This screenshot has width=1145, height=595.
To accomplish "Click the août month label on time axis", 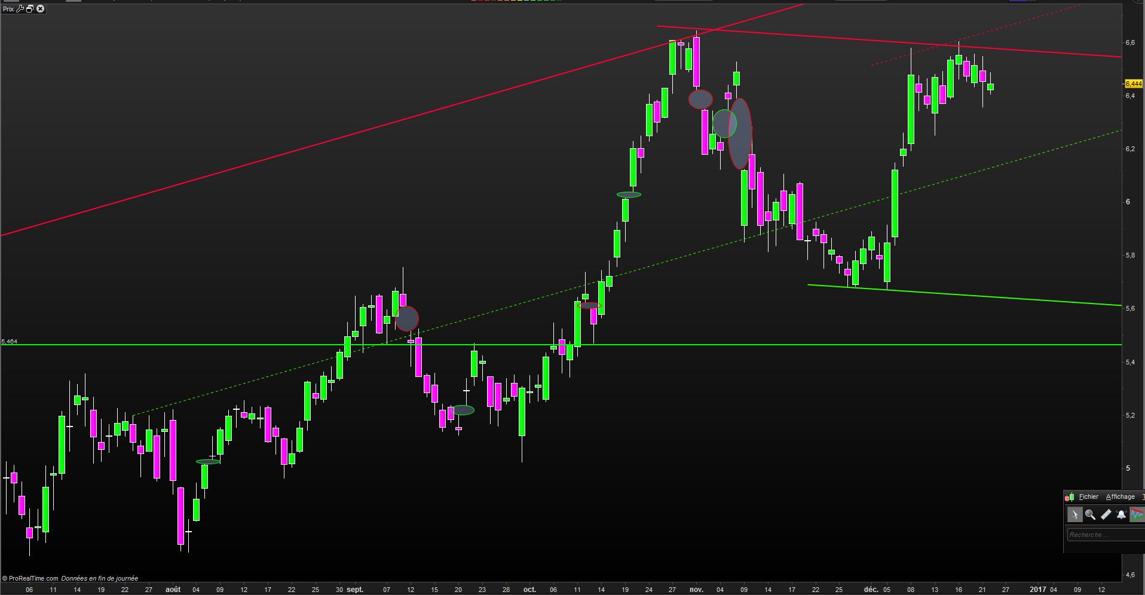I will [x=173, y=590].
